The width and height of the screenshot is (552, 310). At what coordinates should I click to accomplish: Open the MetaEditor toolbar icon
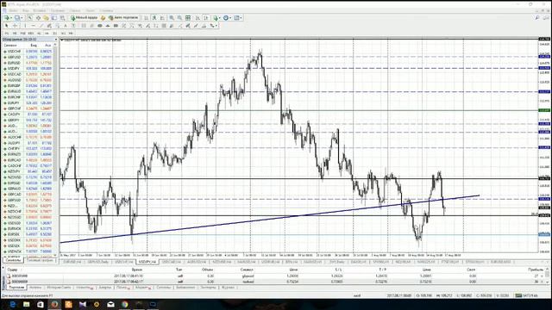103,17
